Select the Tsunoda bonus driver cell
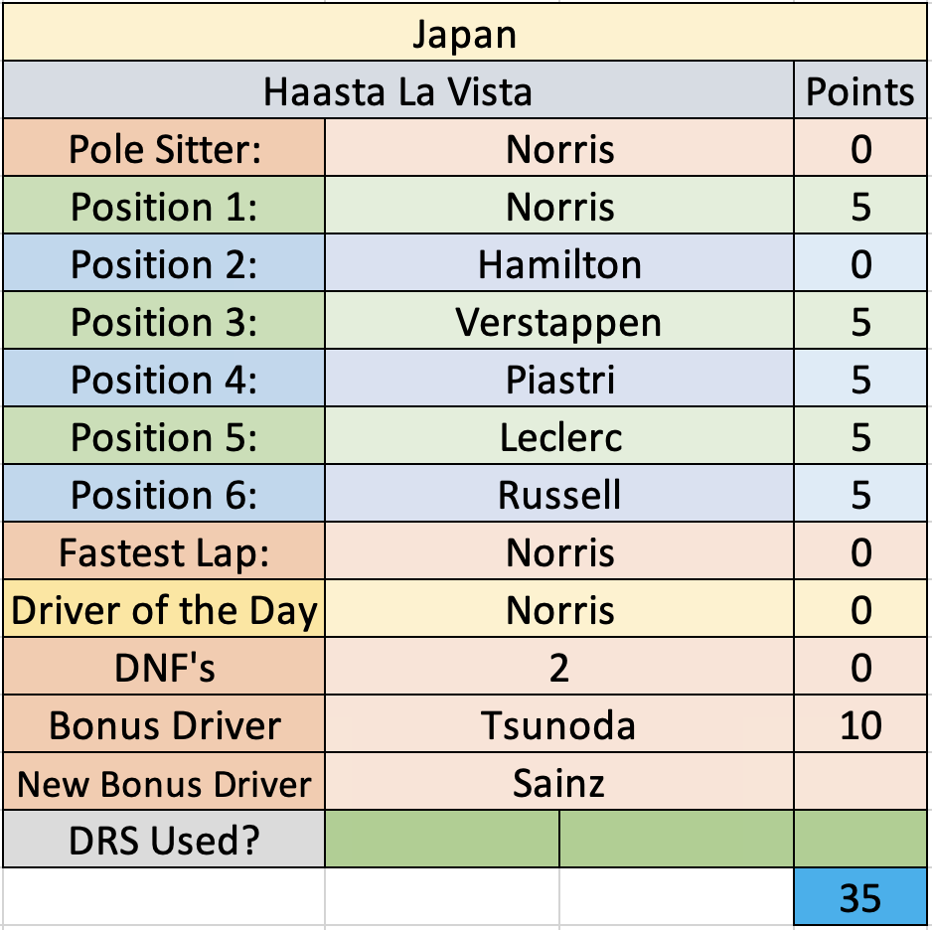The height and width of the screenshot is (930, 932). (559, 723)
